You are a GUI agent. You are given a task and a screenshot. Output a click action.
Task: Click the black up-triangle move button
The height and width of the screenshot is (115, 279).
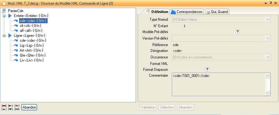click(x=4, y=109)
